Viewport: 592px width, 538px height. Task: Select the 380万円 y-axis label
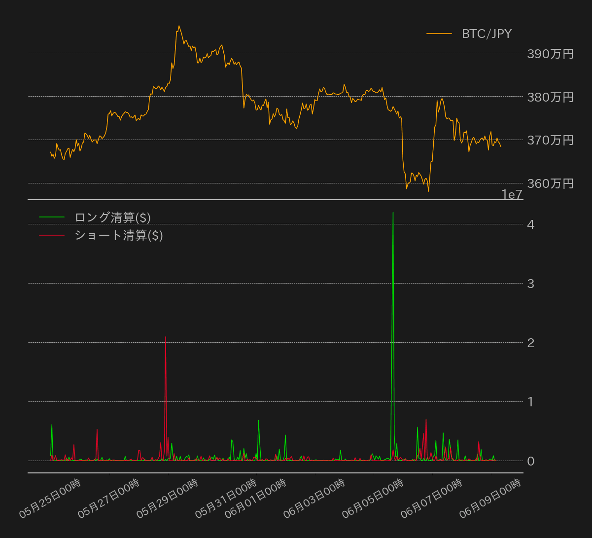pos(550,97)
